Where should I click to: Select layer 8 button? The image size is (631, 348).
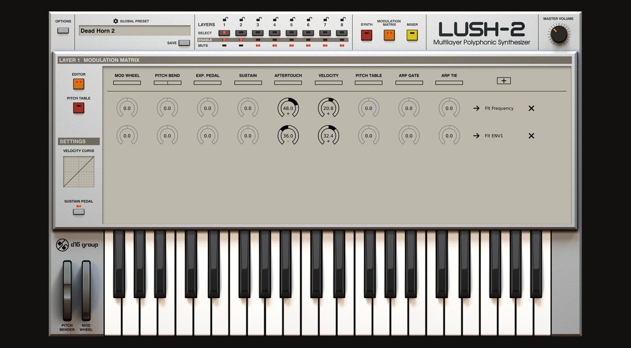(x=342, y=33)
